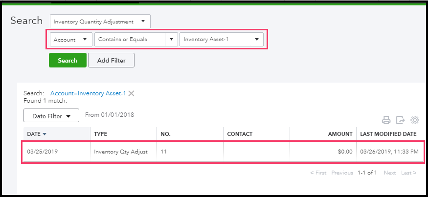Sort by the AMOUNT column header

pyautogui.click(x=340, y=134)
